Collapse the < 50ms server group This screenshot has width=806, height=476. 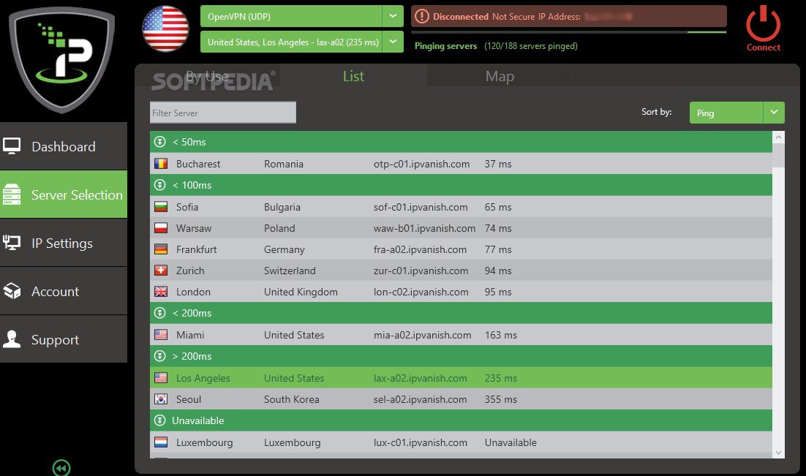[x=160, y=141]
